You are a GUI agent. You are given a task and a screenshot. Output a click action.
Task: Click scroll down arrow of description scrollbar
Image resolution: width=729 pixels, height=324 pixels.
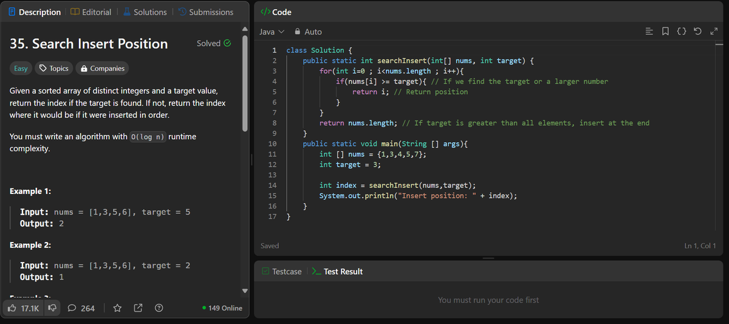245,290
